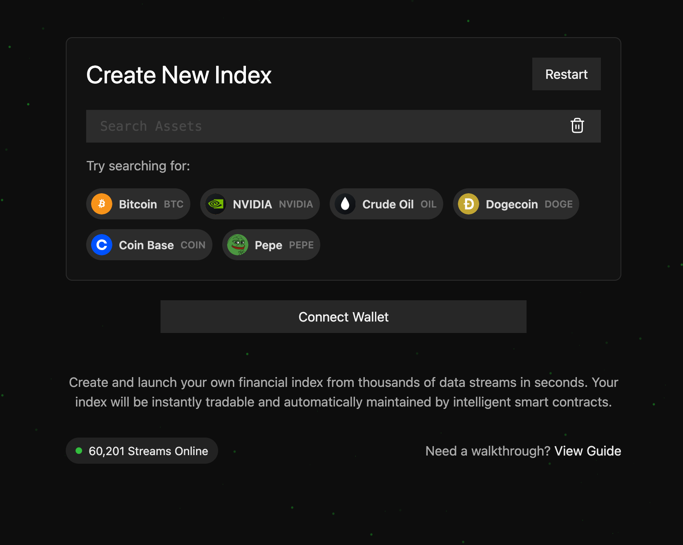Restart the index creation
683x545 pixels.
[566, 74]
